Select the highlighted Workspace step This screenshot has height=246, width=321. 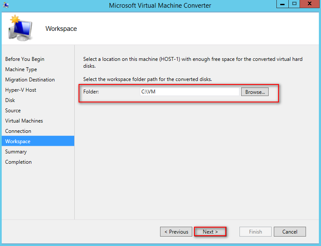pos(38,141)
